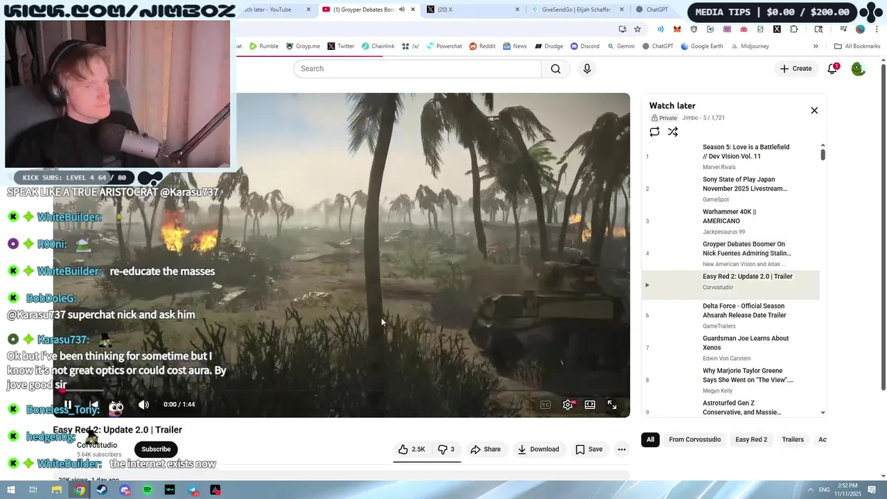Show hidden system tray icons chevron

(x=811, y=490)
